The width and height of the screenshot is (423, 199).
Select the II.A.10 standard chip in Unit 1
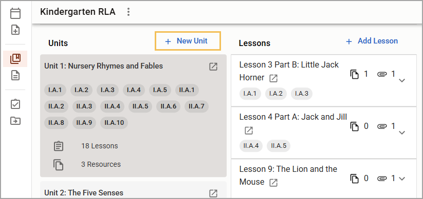(114, 123)
